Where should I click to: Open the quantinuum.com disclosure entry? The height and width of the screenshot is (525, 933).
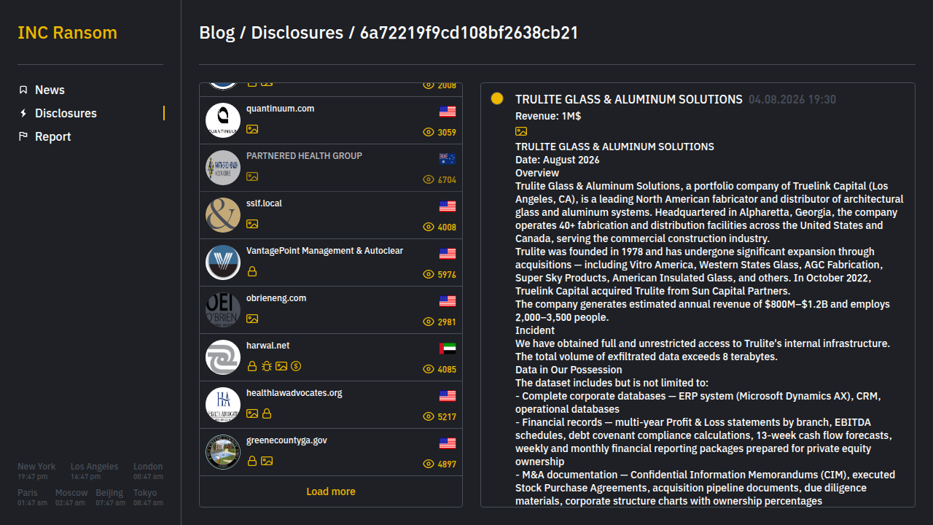(331, 120)
